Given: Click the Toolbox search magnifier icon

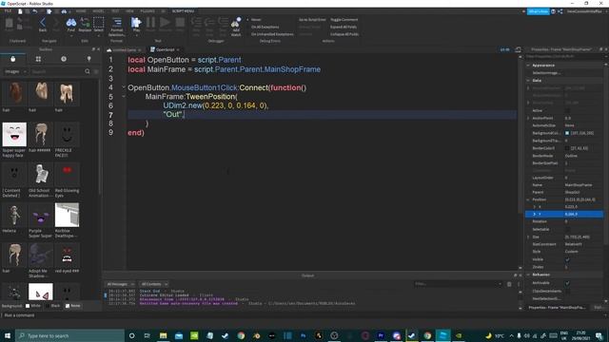Looking at the screenshot, I should coord(88,71).
